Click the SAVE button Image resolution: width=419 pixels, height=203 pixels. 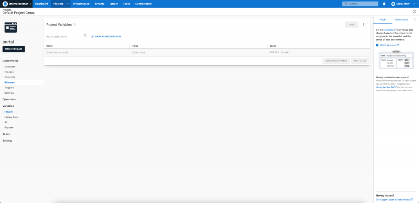click(x=351, y=25)
